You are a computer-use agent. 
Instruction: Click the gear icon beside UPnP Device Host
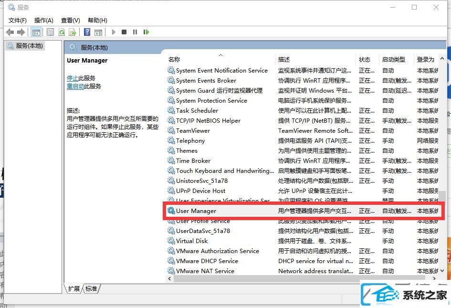click(171, 191)
